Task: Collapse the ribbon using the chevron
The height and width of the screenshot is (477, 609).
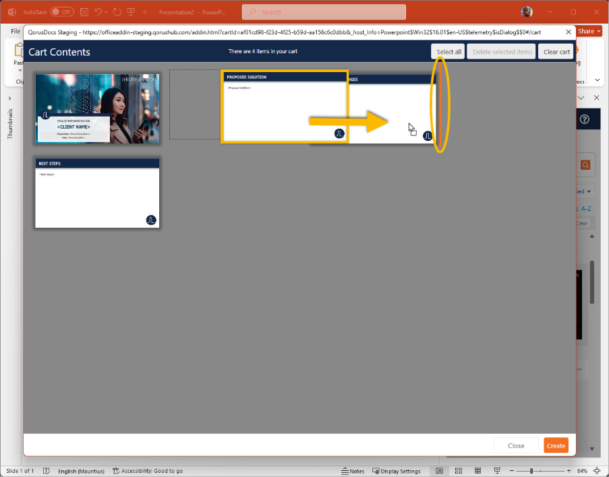Action: pyautogui.click(x=597, y=80)
